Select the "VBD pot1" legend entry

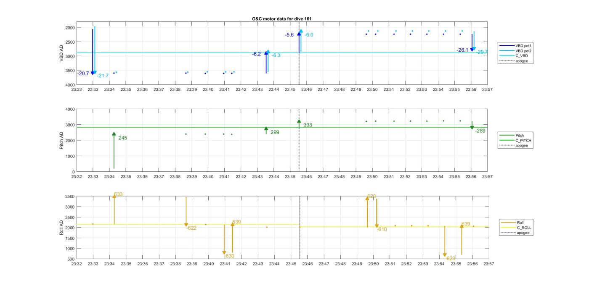pos(516,45)
